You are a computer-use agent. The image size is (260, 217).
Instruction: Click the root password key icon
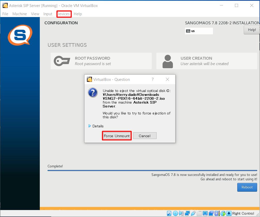pyautogui.click(x=62, y=61)
